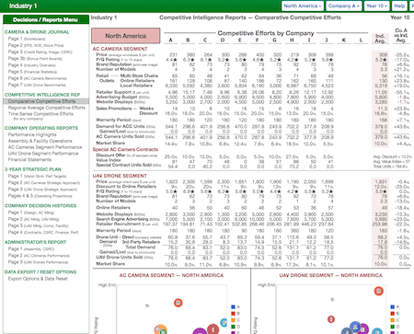The height and width of the screenshot is (334, 414).
Task: Open Camera & Drone Journal Page 1 Scoreboard
Action: [27, 39]
